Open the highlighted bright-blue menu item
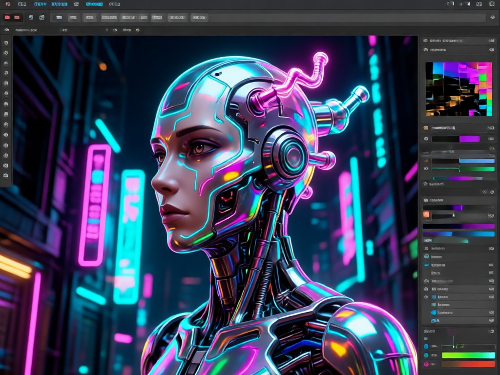This screenshot has width=500, height=375. coord(94,4)
